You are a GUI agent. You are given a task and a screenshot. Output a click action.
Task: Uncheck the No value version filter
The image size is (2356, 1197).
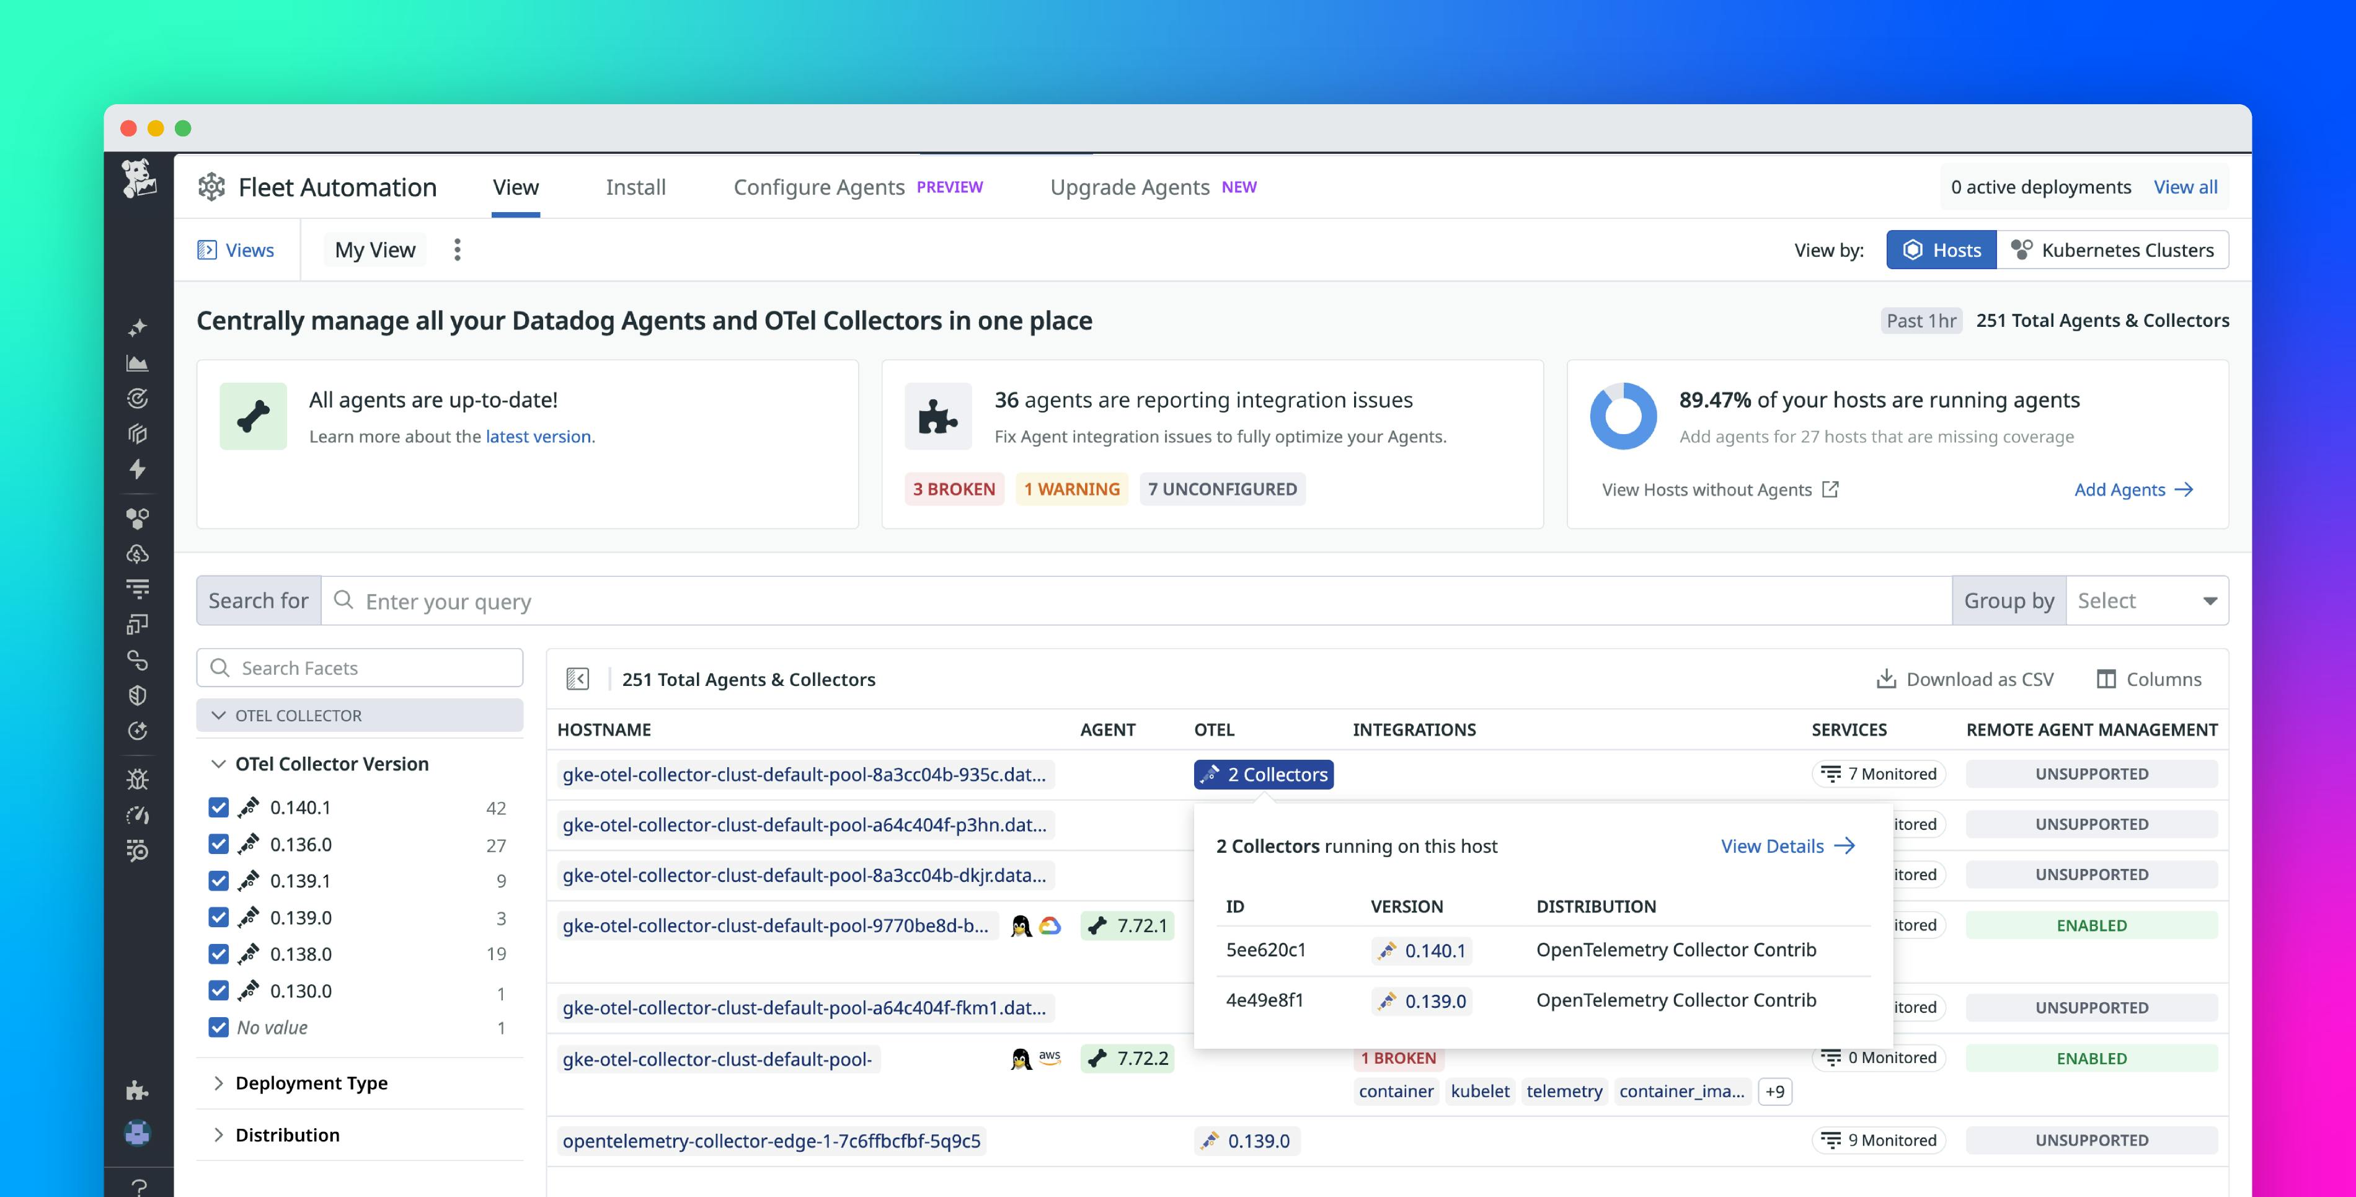219,1027
